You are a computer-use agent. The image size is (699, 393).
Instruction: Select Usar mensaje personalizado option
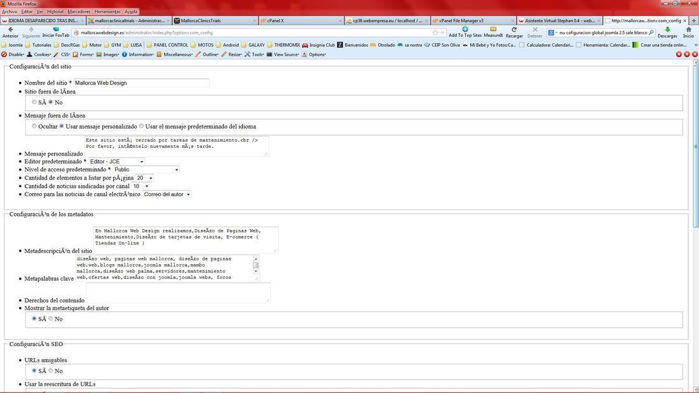tap(62, 126)
